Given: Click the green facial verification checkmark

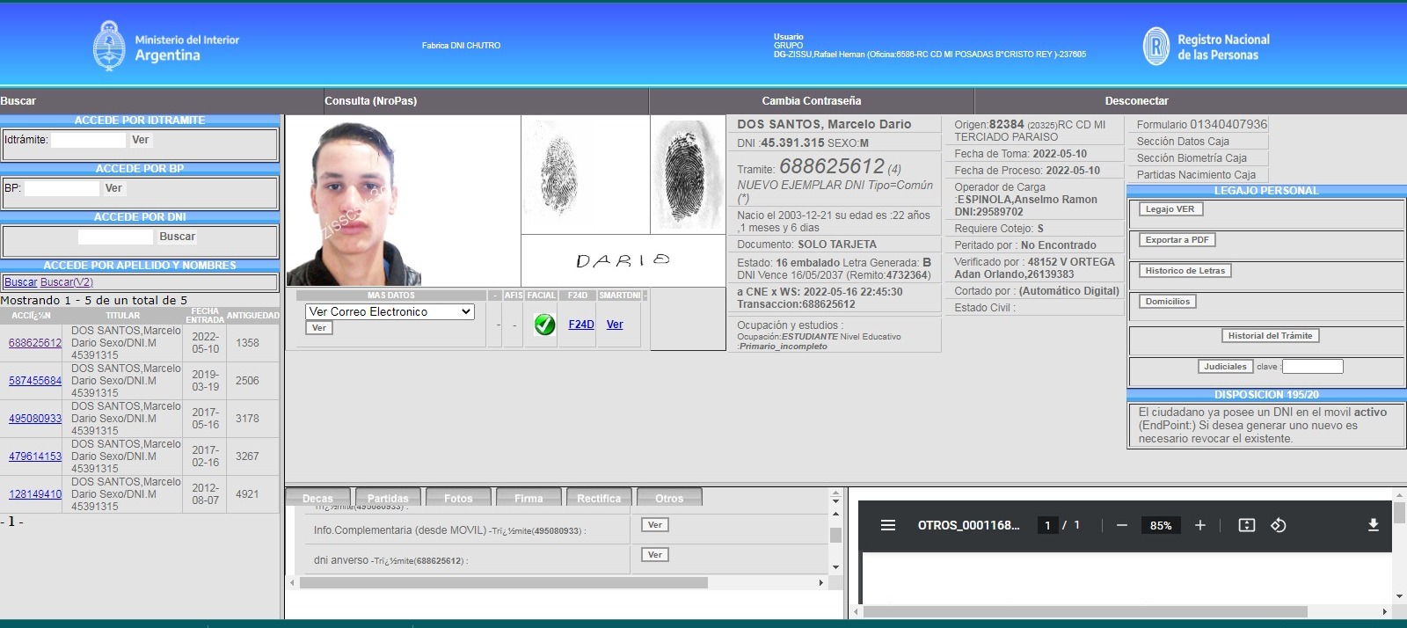Looking at the screenshot, I should pos(544,325).
